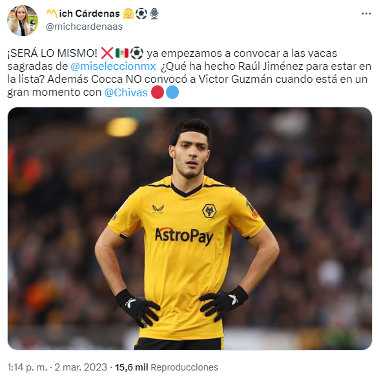This screenshot has width=379, height=377.
Task: Visit the @michcardenaas handle
Action: coord(84,27)
